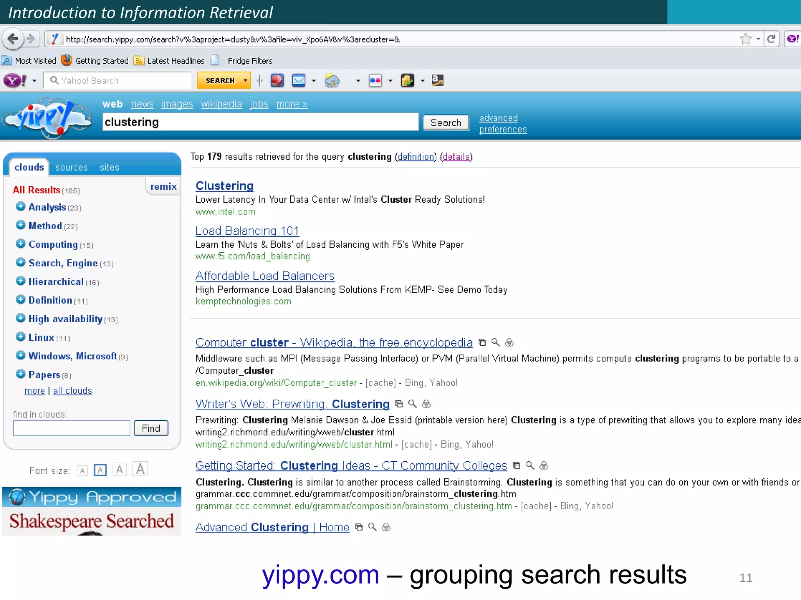Show in clouds icon for Advanced Clustering result
The height and width of the screenshot is (600, 801).
386,527
